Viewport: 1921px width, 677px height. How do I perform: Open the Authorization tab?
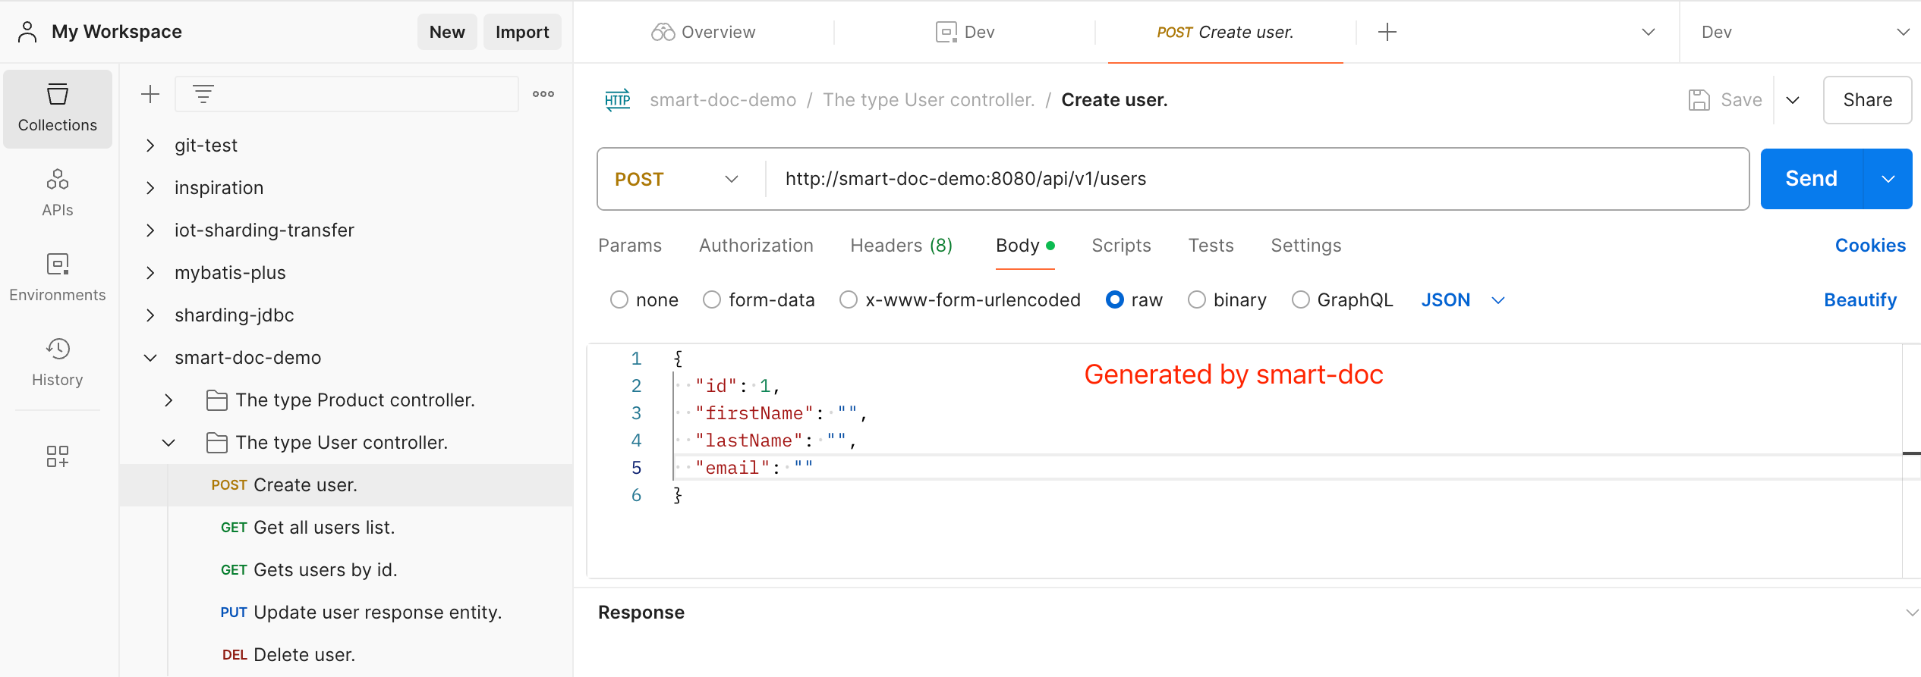(756, 246)
